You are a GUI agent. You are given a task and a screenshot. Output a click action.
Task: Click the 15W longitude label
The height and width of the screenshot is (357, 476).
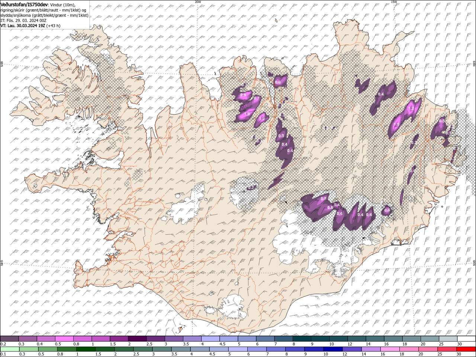pyautogui.click(x=394, y=2)
